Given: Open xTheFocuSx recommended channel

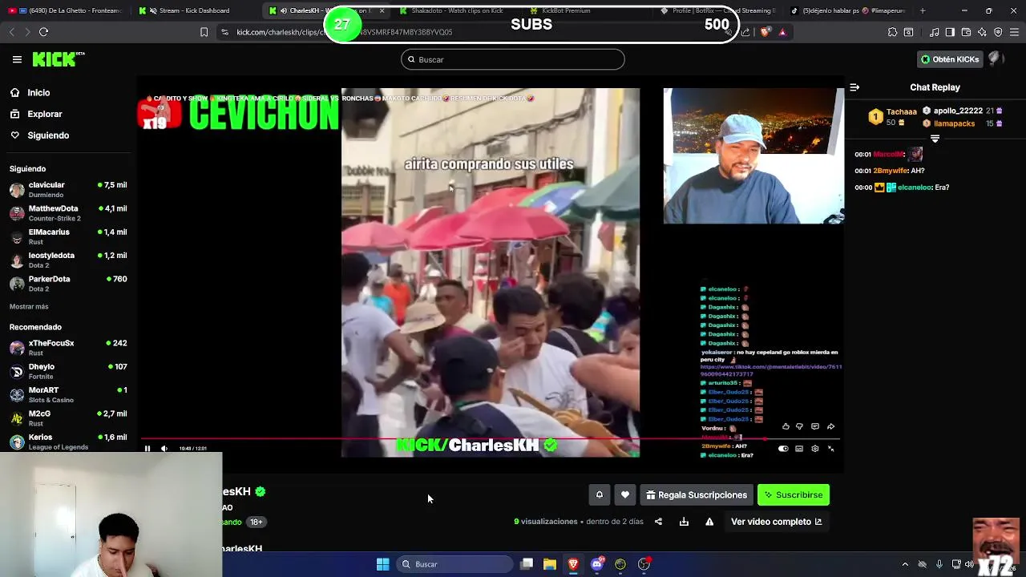Looking at the screenshot, I should pos(68,348).
